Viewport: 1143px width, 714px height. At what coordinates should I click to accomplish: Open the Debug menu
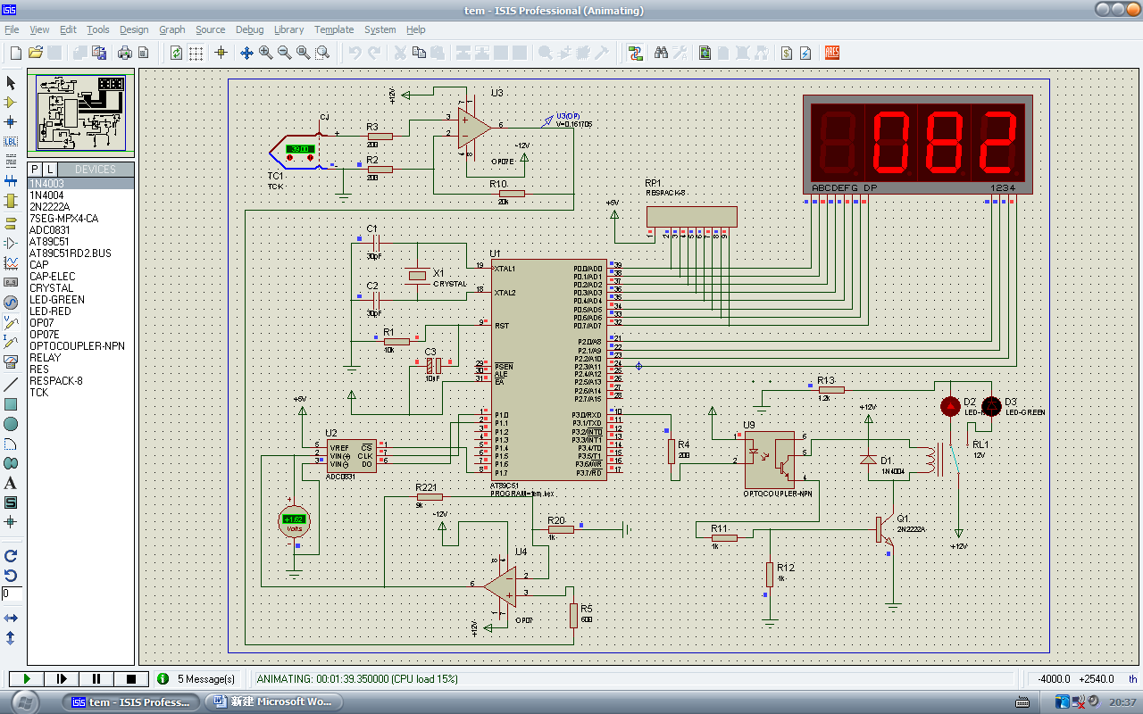pos(250,29)
